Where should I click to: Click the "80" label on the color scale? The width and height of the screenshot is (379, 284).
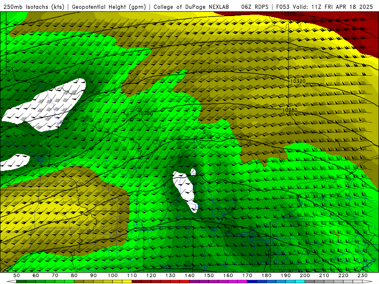[74, 275]
